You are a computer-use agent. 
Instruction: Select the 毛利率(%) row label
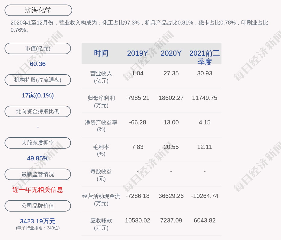(x=101, y=150)
